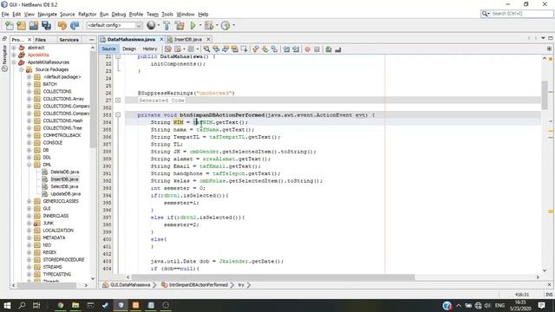Open dropdown arrow beside Debug Project

click(217, 25)
